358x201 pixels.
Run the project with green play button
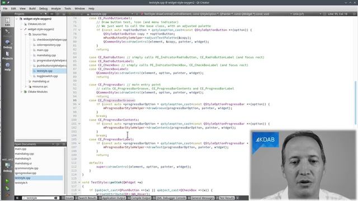point(7,181)
